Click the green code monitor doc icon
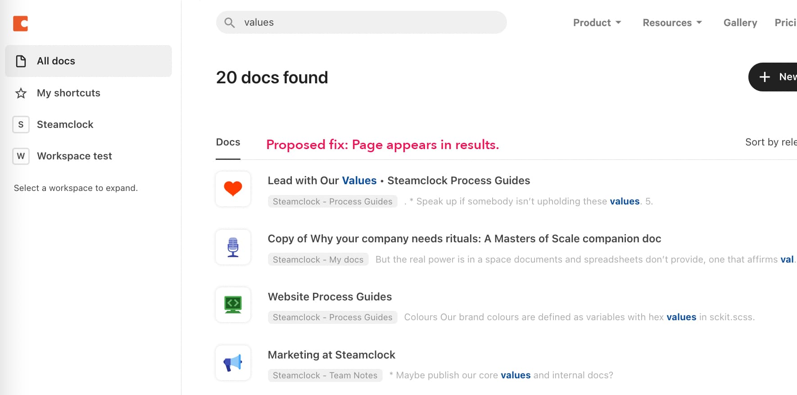This screenshot has width=797, height=395. [x=233, y=305]
